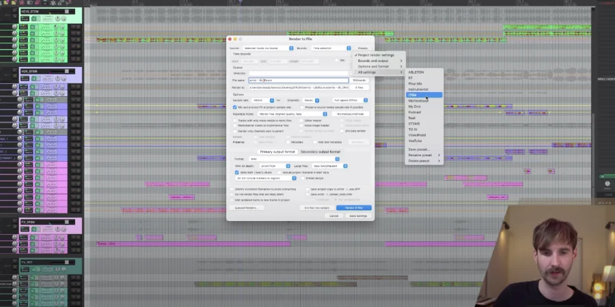The height and width of the screenshot is (307, 615).
Task: Open the Delete preset submenu
Action: click(x=424, y=161)
